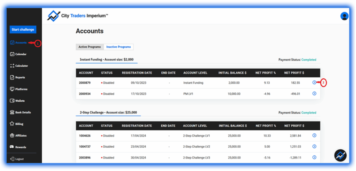Open details arrow for account 1004737
This screenshot has width=356, height=171.
314,146
